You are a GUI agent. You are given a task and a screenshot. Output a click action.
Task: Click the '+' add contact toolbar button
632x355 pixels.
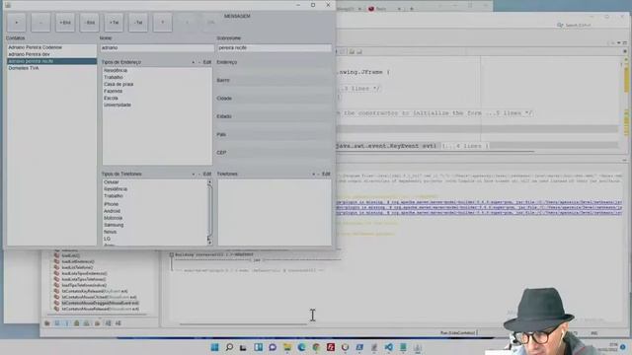pos(17,23)
